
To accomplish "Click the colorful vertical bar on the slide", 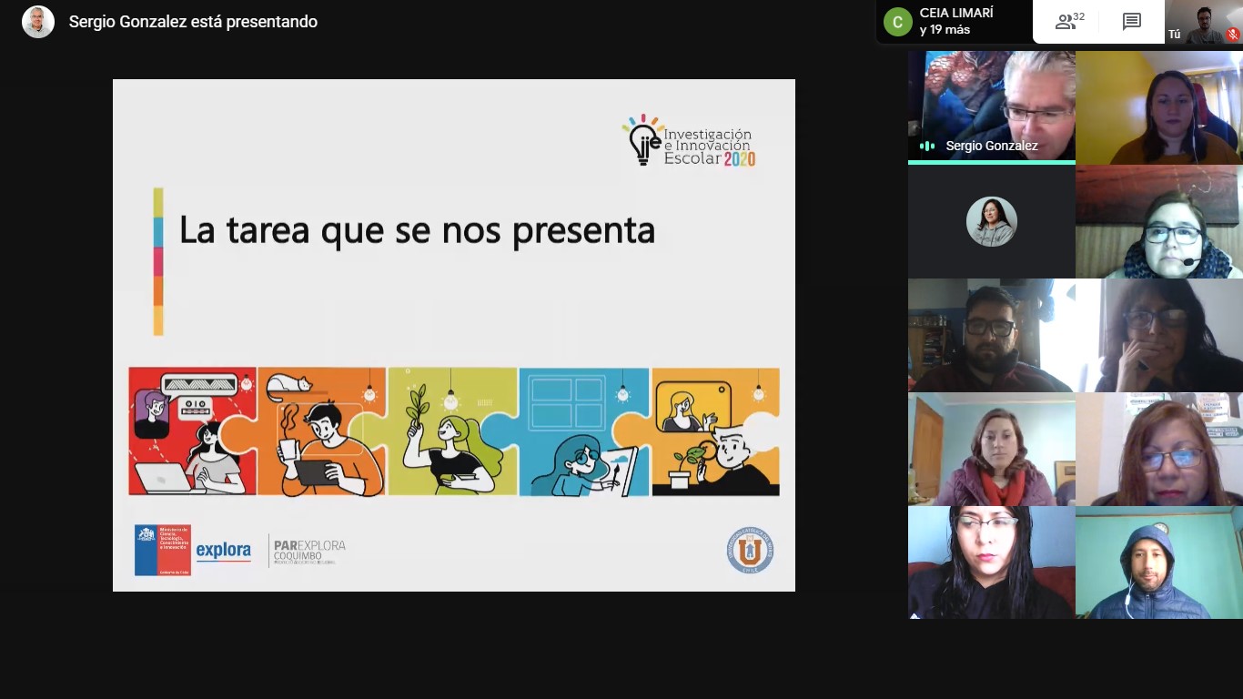I will 158,261.
